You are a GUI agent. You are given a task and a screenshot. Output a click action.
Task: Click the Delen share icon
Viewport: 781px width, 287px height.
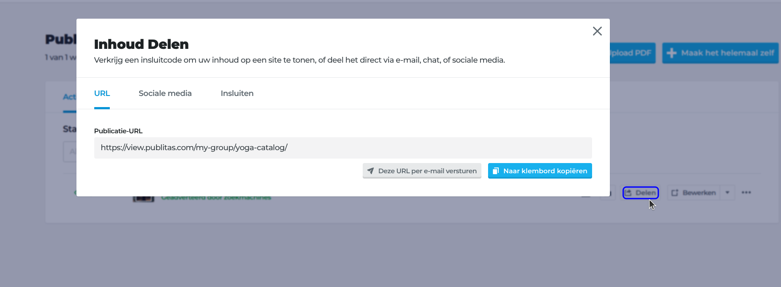pyautogui.click(x=628, y=193)
